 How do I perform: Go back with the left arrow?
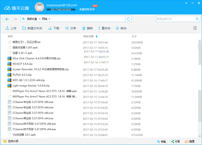(x=7, y=19)
